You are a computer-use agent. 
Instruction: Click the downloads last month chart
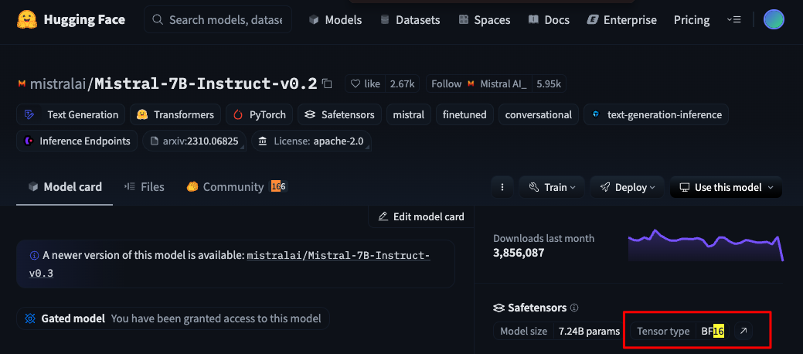pos(706,245)
